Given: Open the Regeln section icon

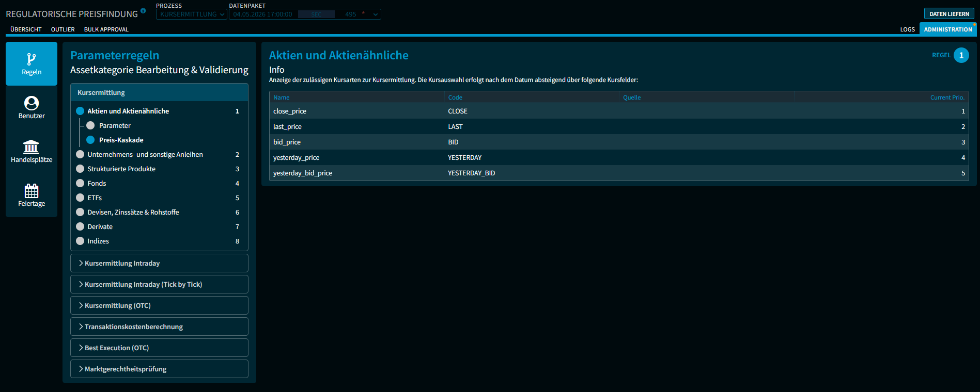Looking at the screenshot, I should [x=32, y=59].
